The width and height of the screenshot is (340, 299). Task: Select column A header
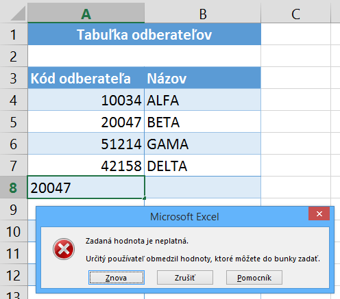86,13
